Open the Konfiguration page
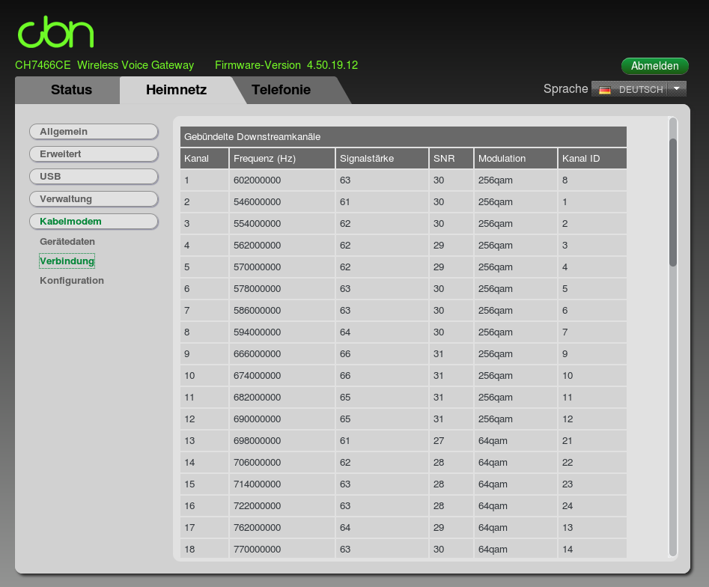709x587 pixels. coord(72,280)
